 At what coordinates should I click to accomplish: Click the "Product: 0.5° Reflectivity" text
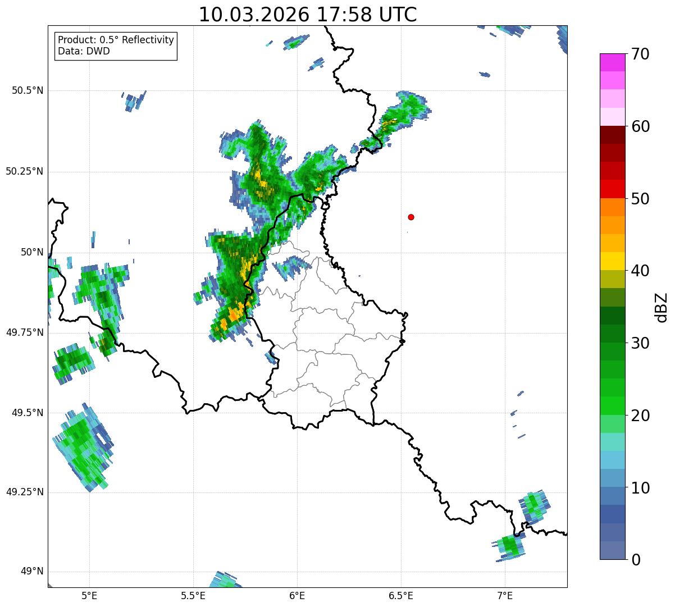click(116, 40)
